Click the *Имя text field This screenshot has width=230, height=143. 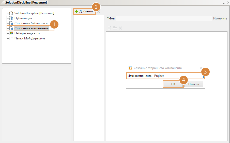164,18
